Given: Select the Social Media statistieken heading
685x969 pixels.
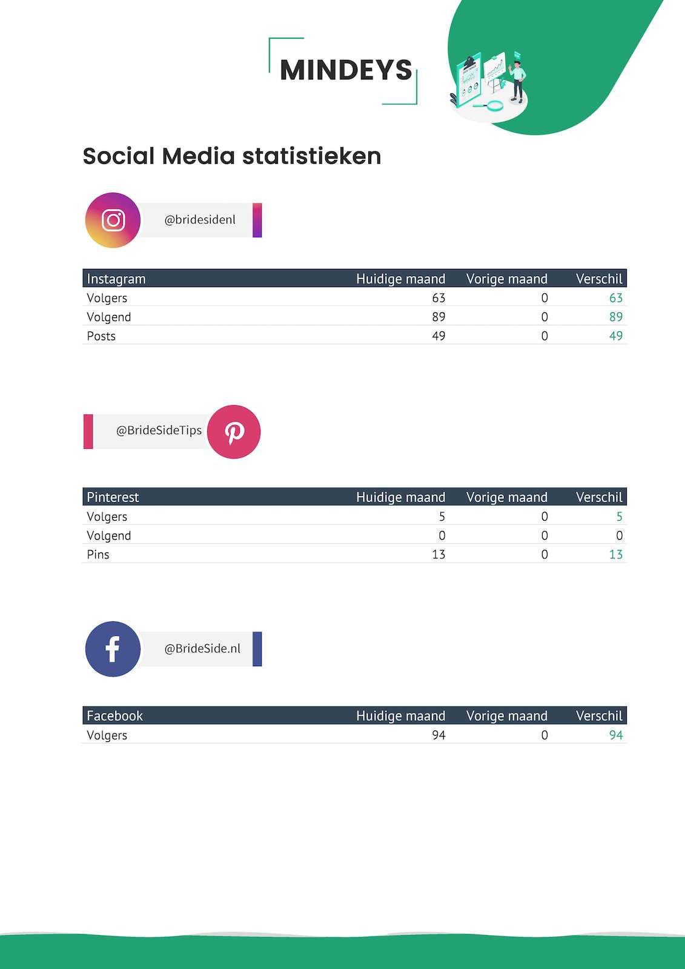Looking at the screenshot, I should point(232,156).
